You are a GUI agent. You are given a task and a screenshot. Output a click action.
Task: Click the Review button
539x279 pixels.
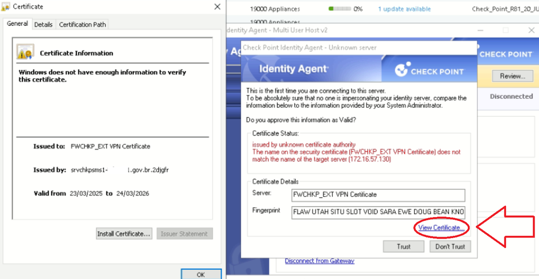tap(512, 76)
